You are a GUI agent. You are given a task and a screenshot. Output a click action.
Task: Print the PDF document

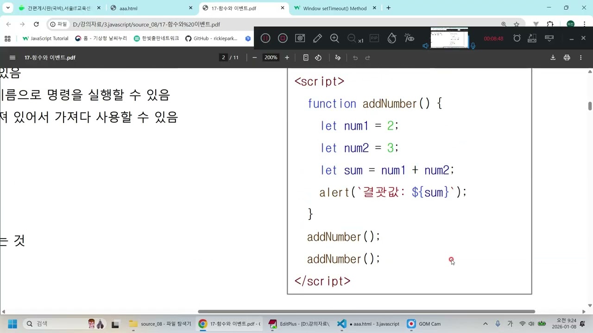[x=567, y=58]
